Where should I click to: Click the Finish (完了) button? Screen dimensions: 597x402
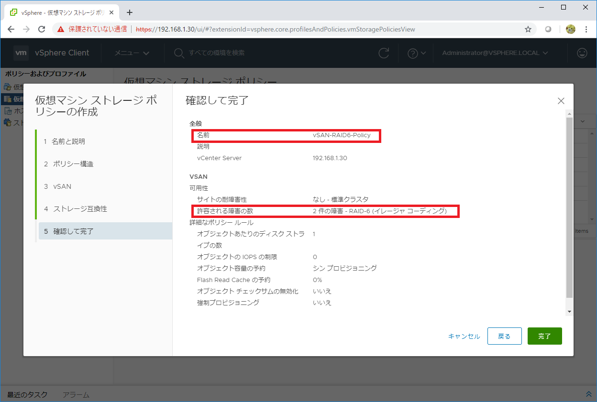[544, 336]
